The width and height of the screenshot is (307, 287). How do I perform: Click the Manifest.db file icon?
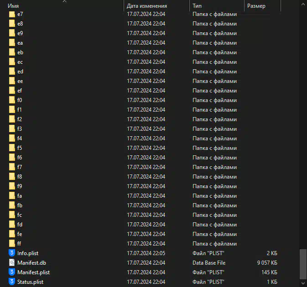[x=12, y=262]
